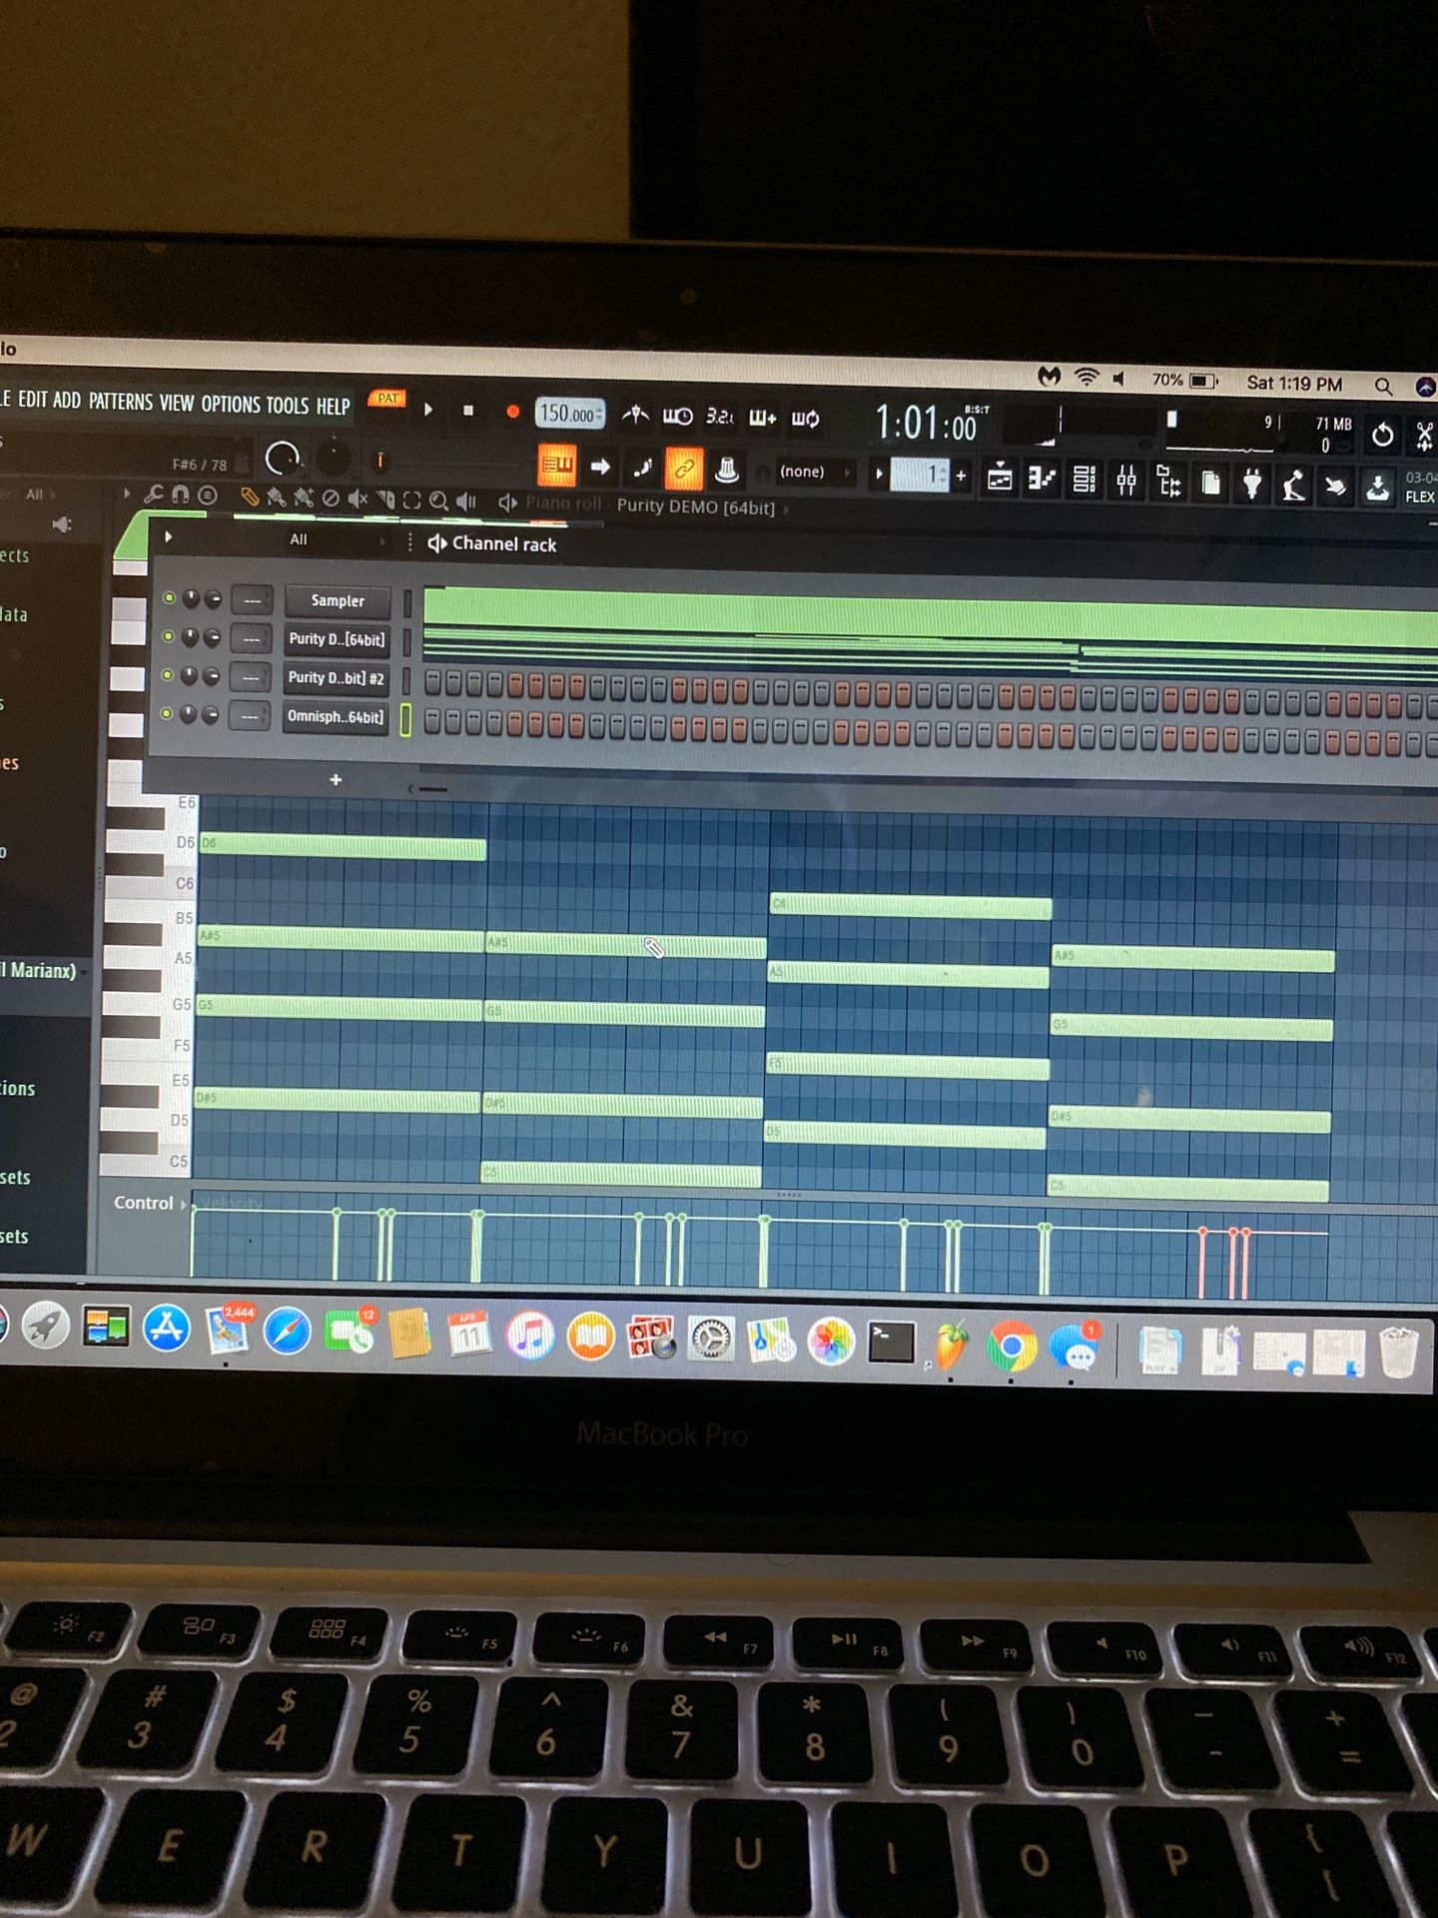
Task: Select the piano roll zoom tool
Action: pos(438,500)
